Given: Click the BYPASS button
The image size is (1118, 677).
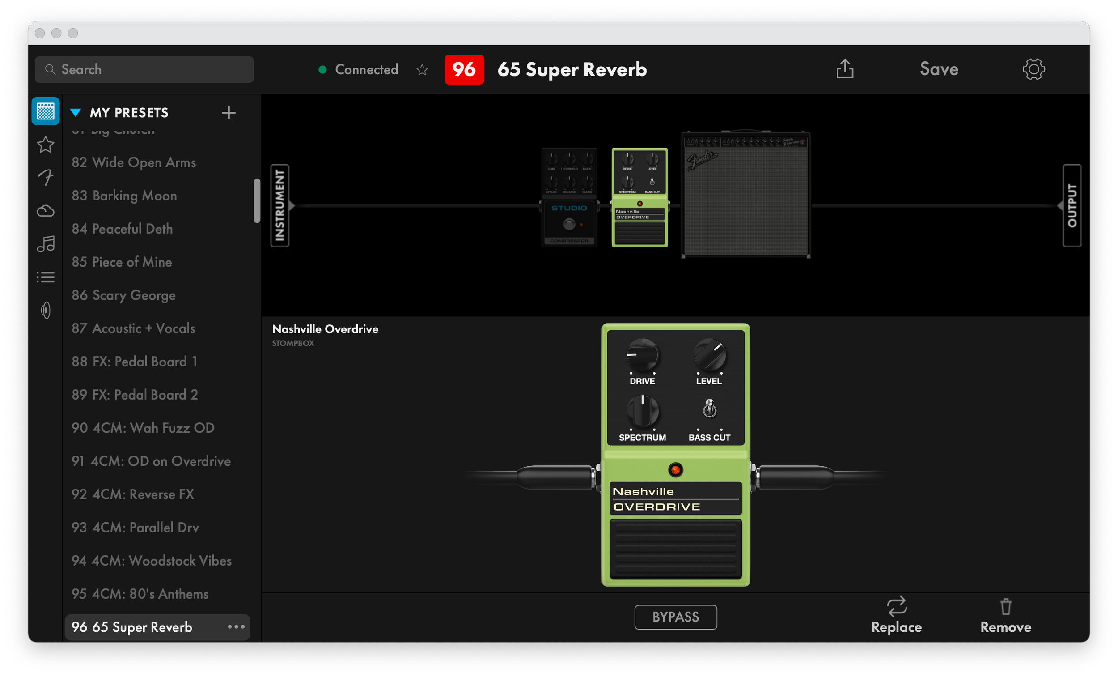Looking at the screenshot, I should tap(675, 617).
